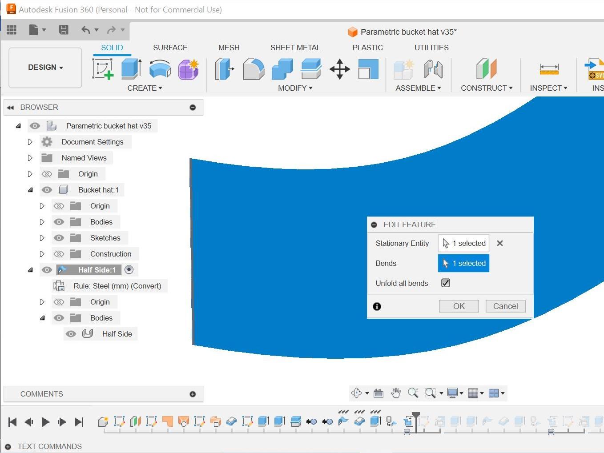604x453 pixels.
Task: Expand the Document Settings node
Action: pyautogui.click(x=30, y=142)
